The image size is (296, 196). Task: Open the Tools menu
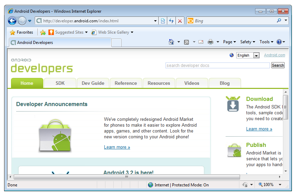266,42
